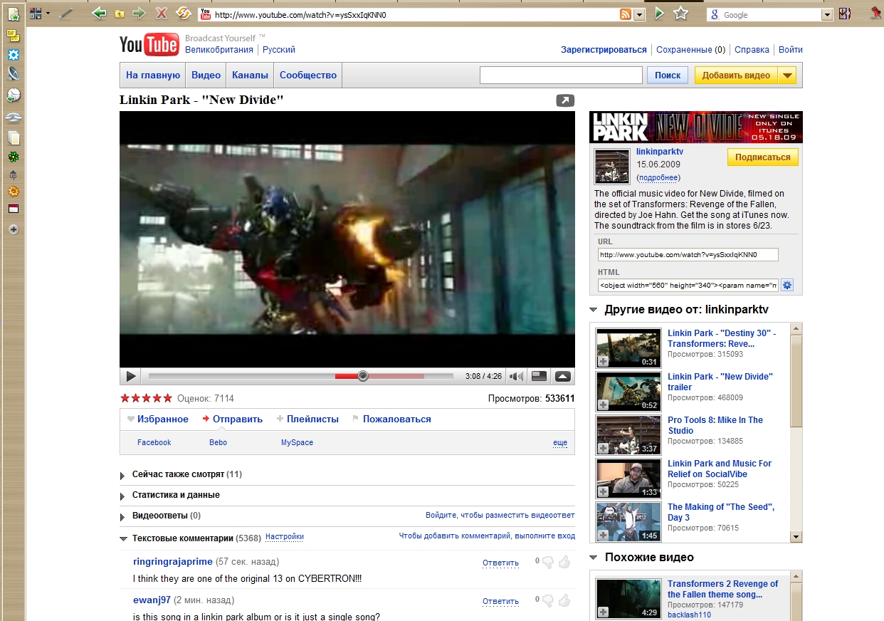Open the Видео tab

pos(206,75)
